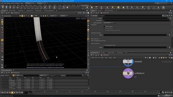The image size is (173, 97).
Task: Open network editor Add menu
Action: [93, 58]
